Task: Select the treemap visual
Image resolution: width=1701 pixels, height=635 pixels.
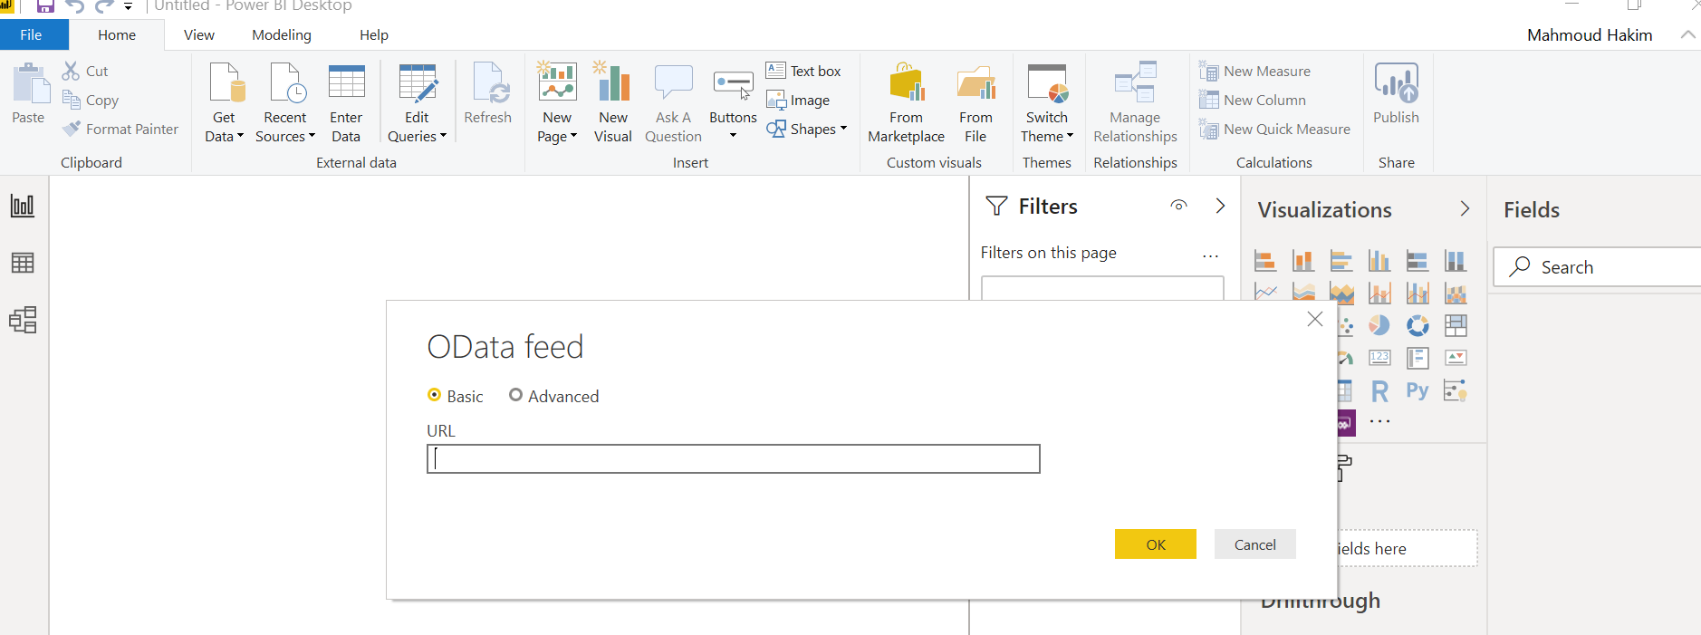Action: (x=1456, y=325)
